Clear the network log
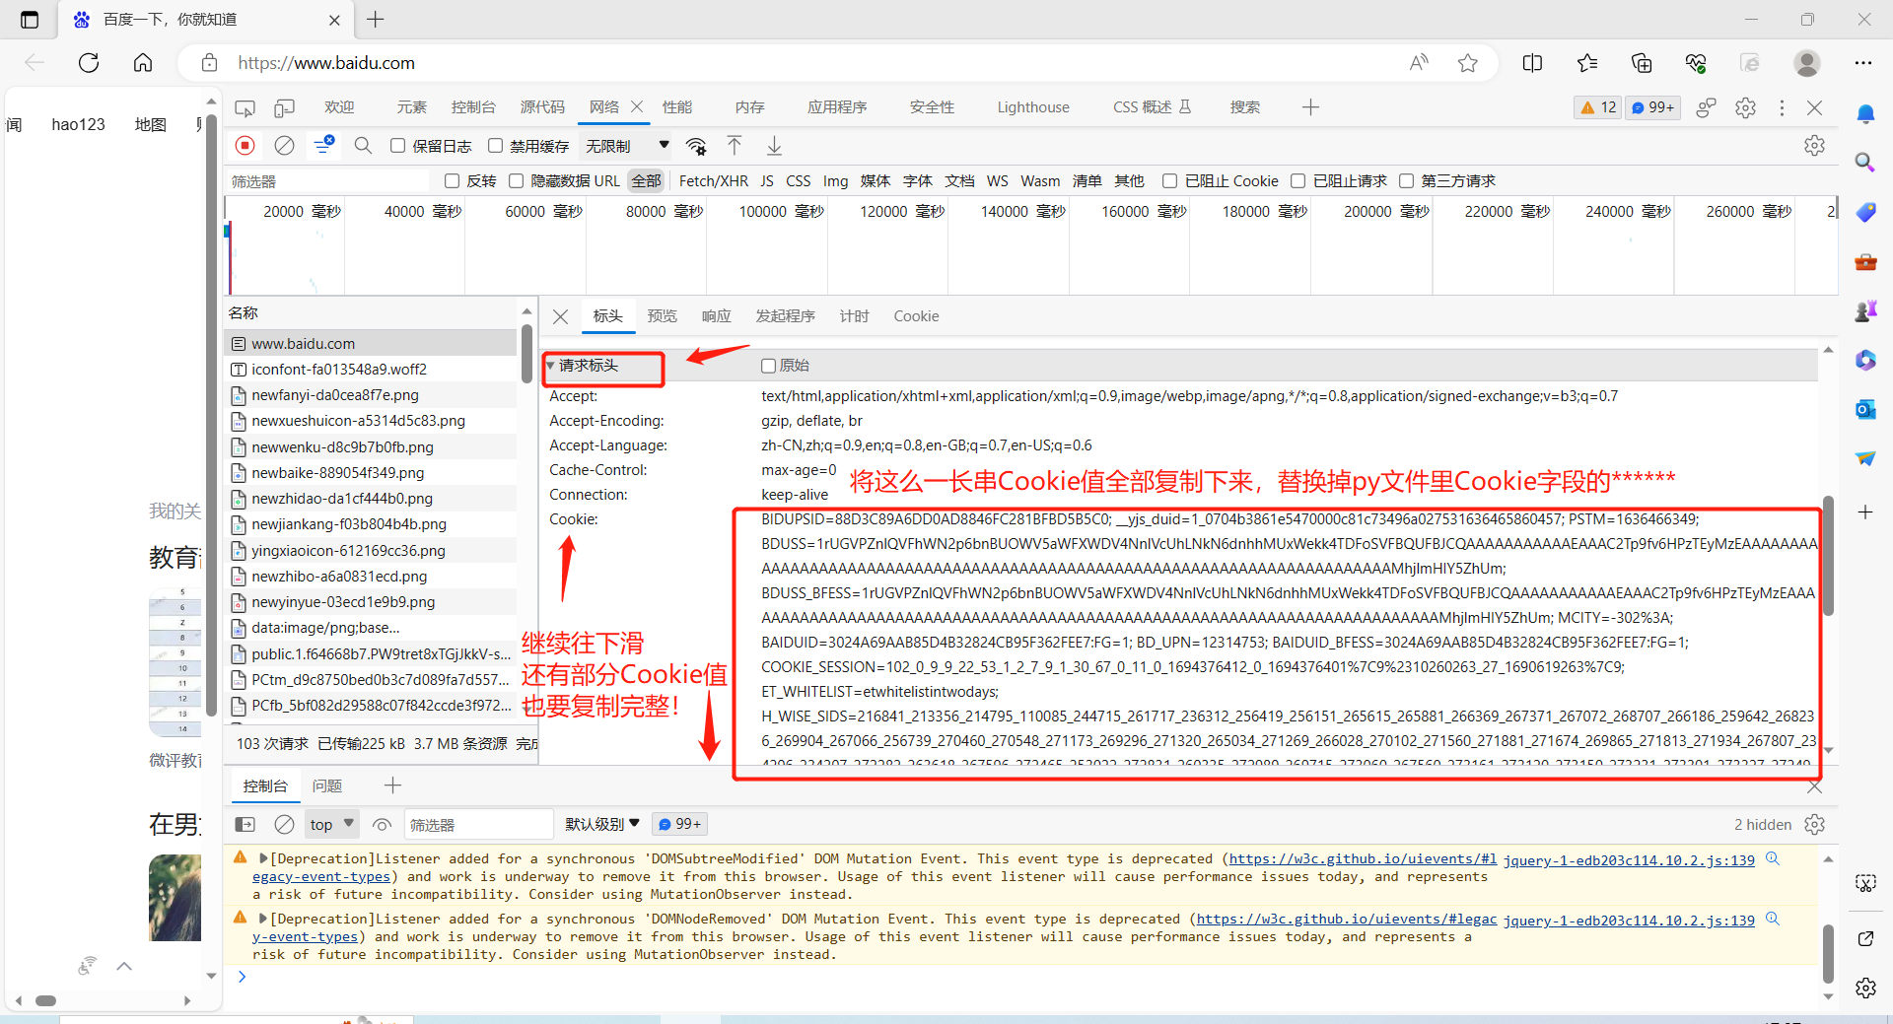1893x1024 pixels. (x=284, y=146)
